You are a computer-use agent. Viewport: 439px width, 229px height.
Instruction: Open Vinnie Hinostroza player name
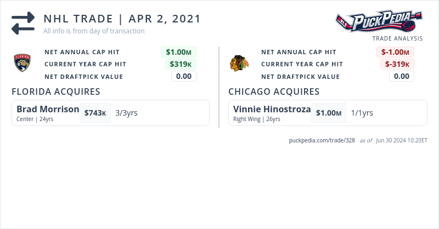pos(272,109)
